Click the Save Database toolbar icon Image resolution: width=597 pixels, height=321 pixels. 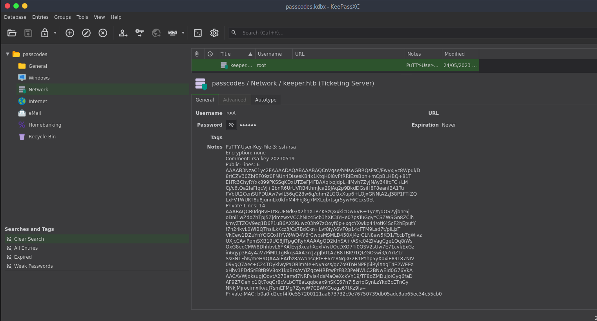28,33
